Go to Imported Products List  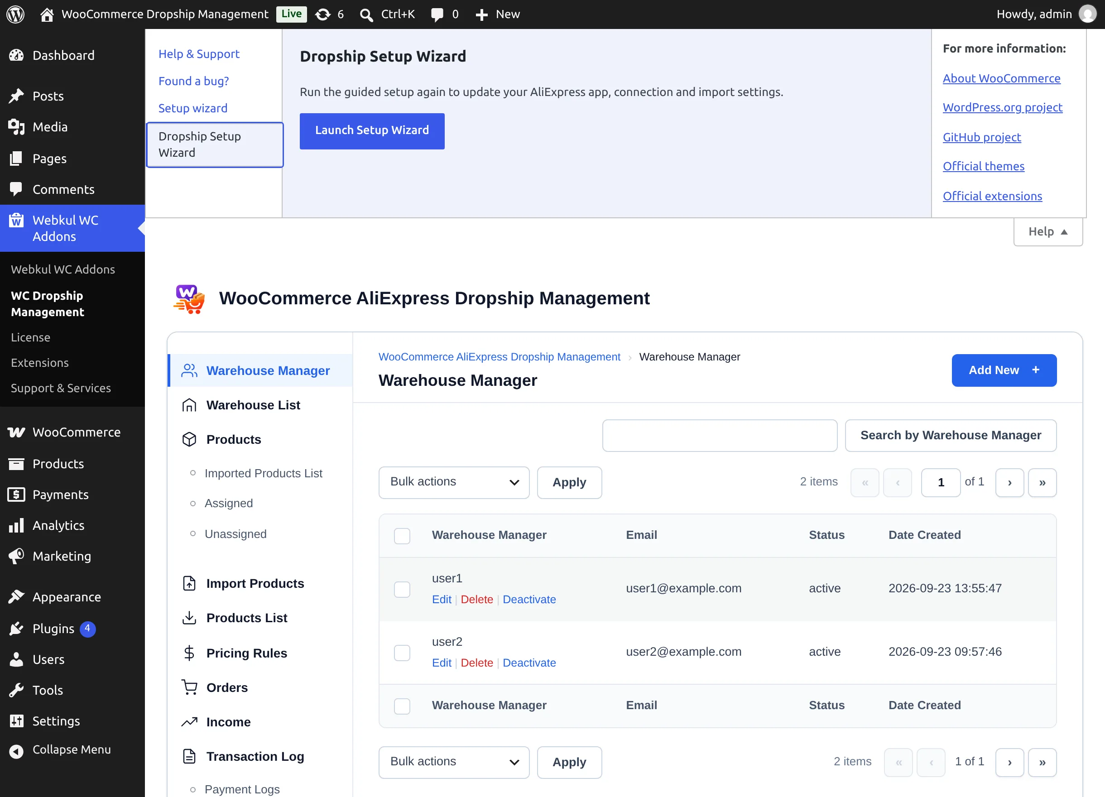click(264, 473)
